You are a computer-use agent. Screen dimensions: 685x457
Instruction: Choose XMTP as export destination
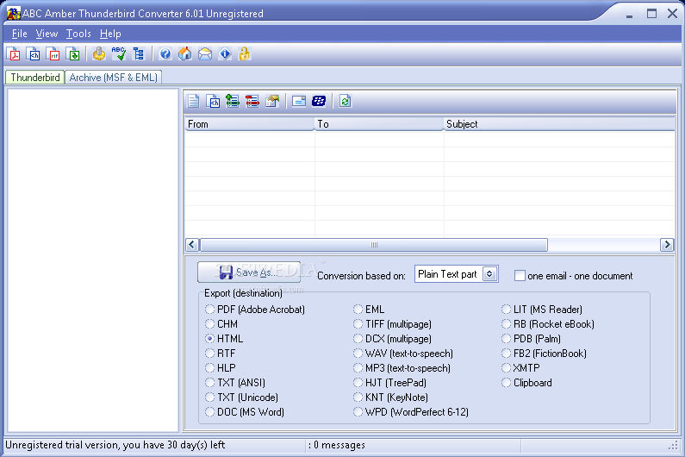[x=520, y=368]
